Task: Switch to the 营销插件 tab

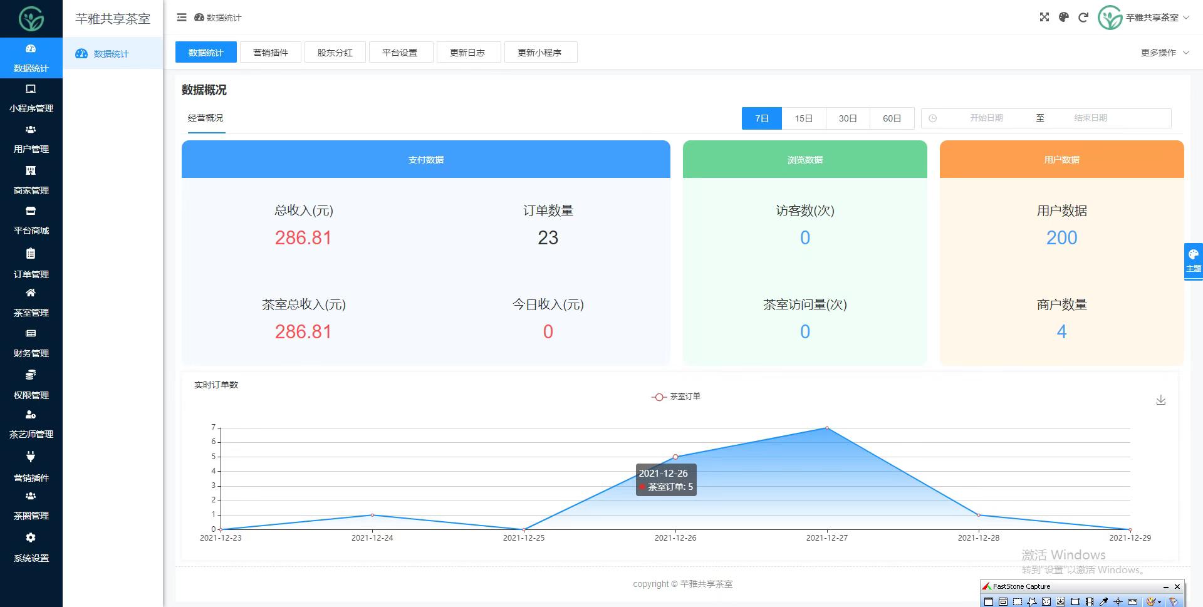Action: click(x=271, y=53)
